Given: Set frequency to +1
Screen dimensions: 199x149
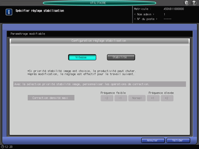Looking at the screenshot, I should click(153, 98).
